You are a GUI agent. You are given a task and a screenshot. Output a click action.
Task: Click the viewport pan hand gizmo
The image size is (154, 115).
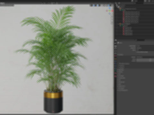[112, 18]
